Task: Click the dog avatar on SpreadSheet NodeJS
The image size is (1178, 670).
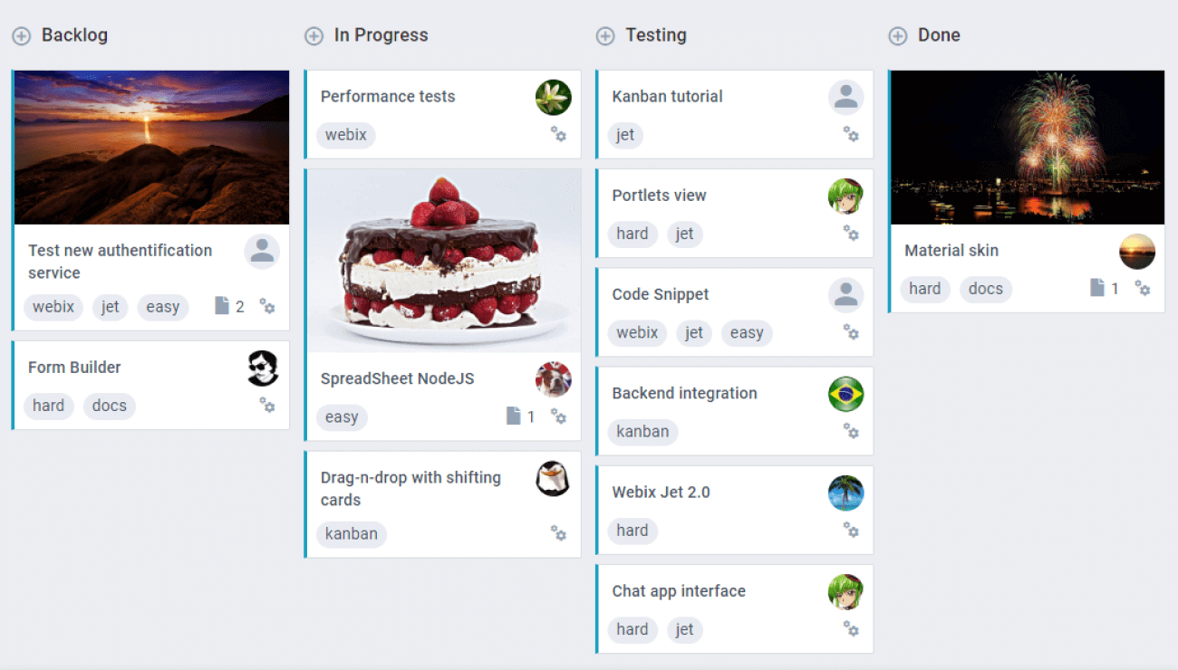Action: pyautogui.click(x=554, y=379)
